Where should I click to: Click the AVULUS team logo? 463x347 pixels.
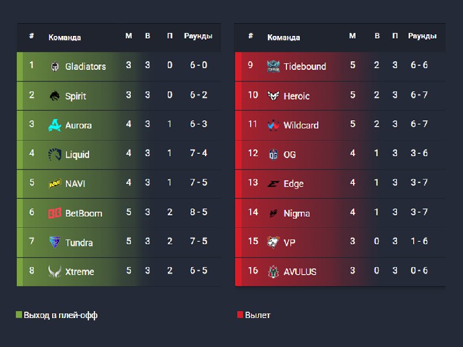273,271
